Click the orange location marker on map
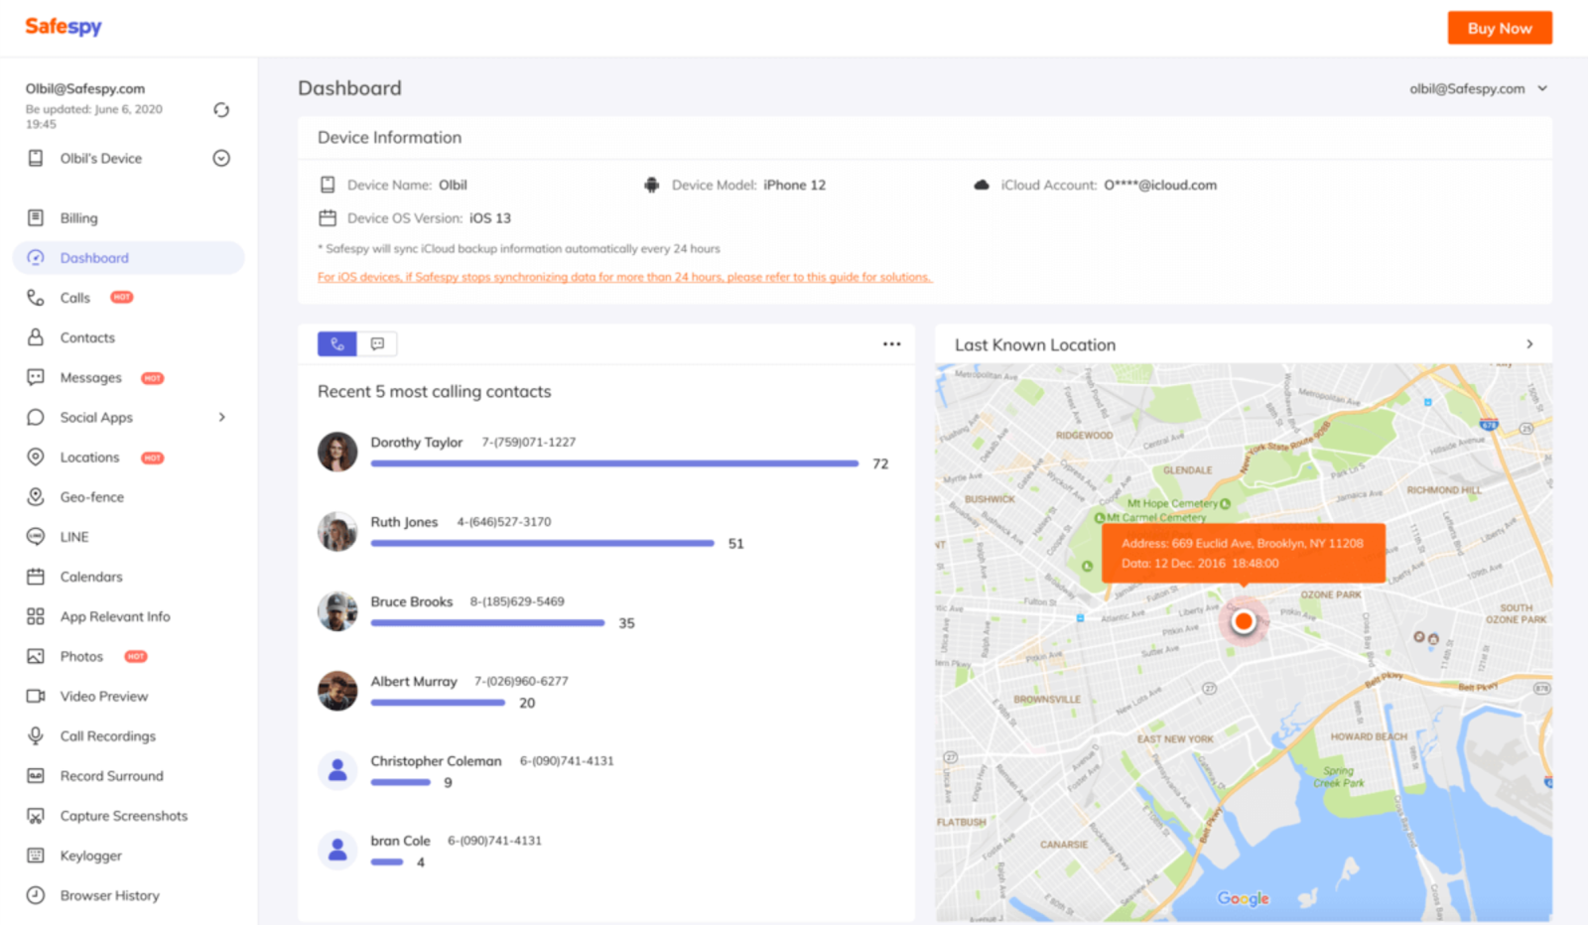This screenshot has height=925, width=1588. point(1243,622)
